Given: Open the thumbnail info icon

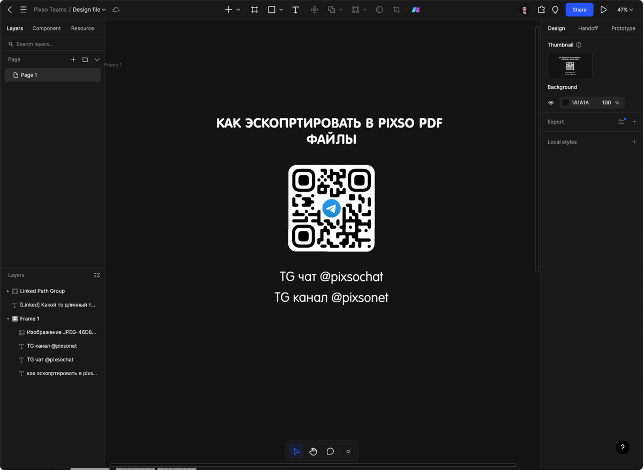Looking at the screenshot, I should (579, 45).
